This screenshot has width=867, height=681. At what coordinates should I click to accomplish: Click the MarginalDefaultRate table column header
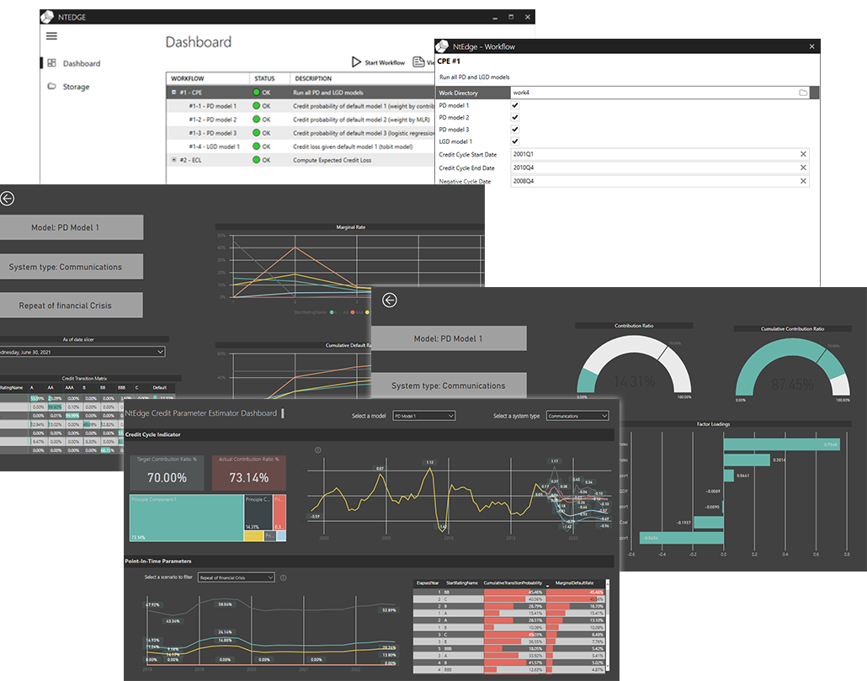[x=575, y=583]
